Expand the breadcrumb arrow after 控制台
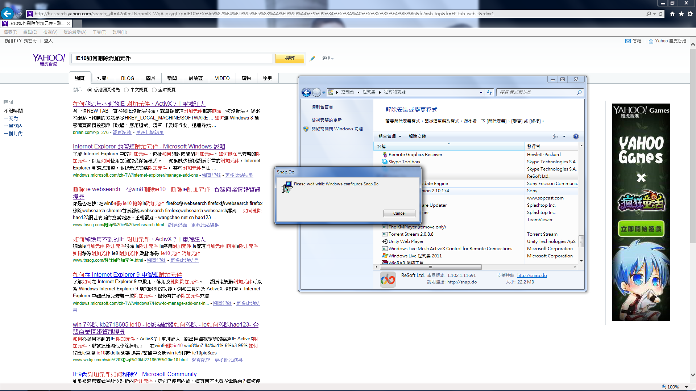Screen dimensions: 696x391 (358, 92)
